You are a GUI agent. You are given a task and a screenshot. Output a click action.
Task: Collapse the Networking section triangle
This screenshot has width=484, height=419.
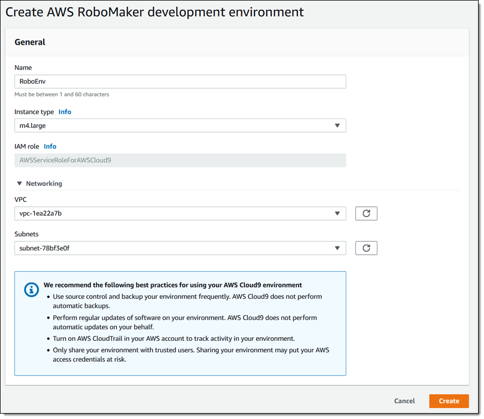pos(19,184)
